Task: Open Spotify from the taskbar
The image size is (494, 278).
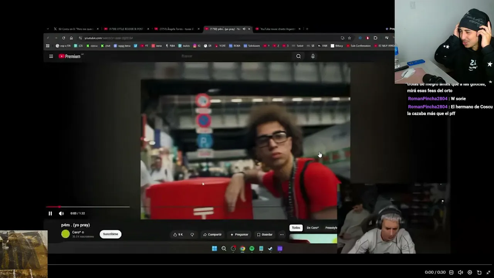Action: pyautogui.click(x=252, y=249)
